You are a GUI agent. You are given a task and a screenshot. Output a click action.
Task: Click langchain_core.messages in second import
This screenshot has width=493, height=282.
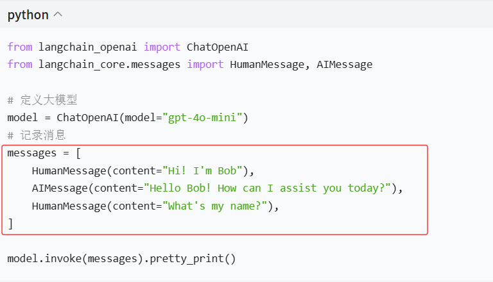[x=109, y=64]
